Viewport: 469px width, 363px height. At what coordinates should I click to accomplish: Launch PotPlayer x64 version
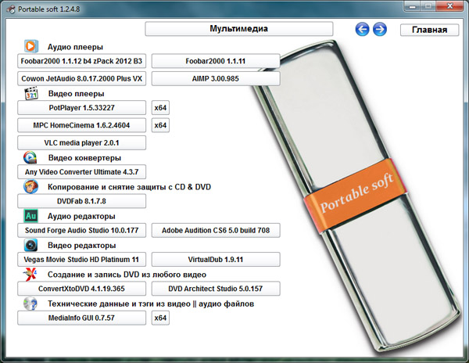pos(160,108)
